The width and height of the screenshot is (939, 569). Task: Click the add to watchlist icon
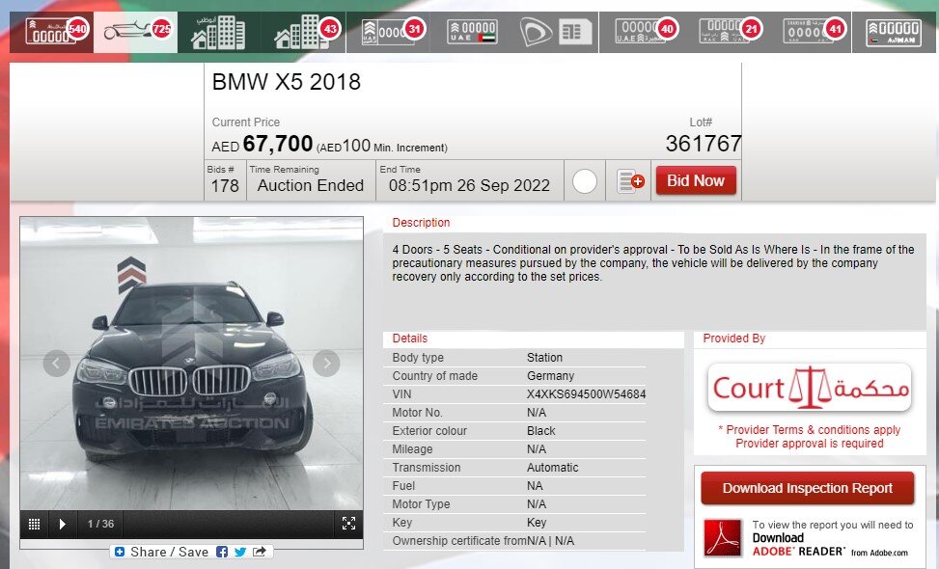tap(630, 180)
